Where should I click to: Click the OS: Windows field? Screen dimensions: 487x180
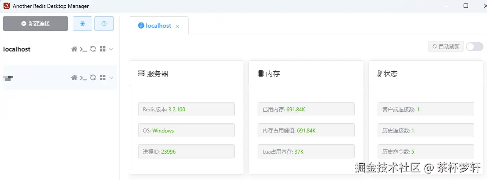point(186,130)
